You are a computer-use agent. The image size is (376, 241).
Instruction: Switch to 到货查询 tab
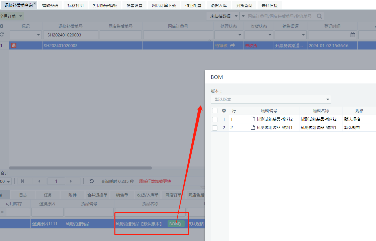click(x=244, y=5)
